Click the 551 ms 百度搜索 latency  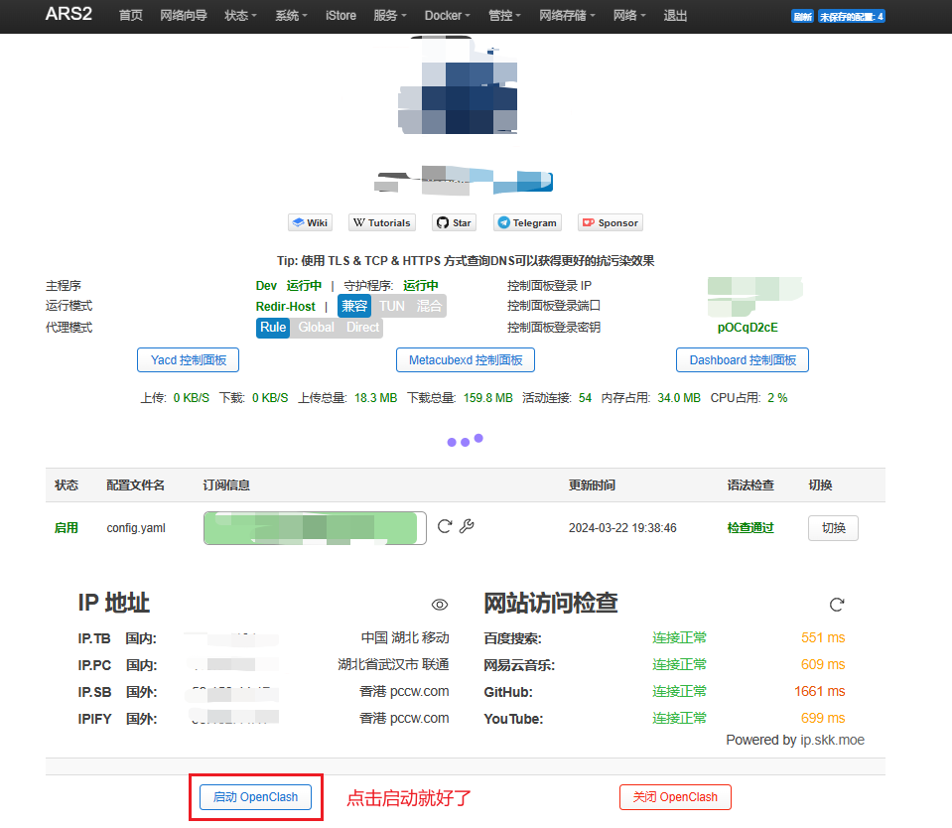click(823, 638)
